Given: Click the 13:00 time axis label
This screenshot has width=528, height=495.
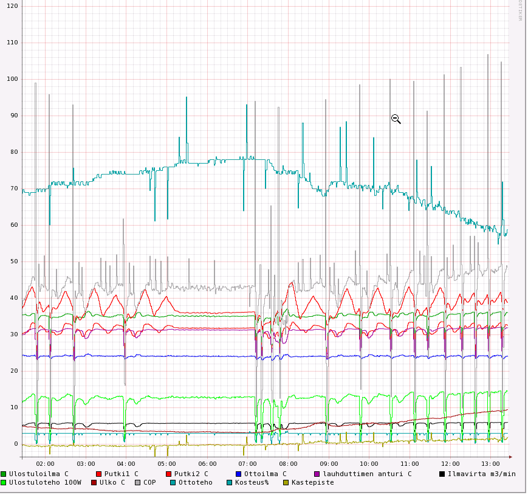Looking at the screenshot, I should click(x=490, y=465).
